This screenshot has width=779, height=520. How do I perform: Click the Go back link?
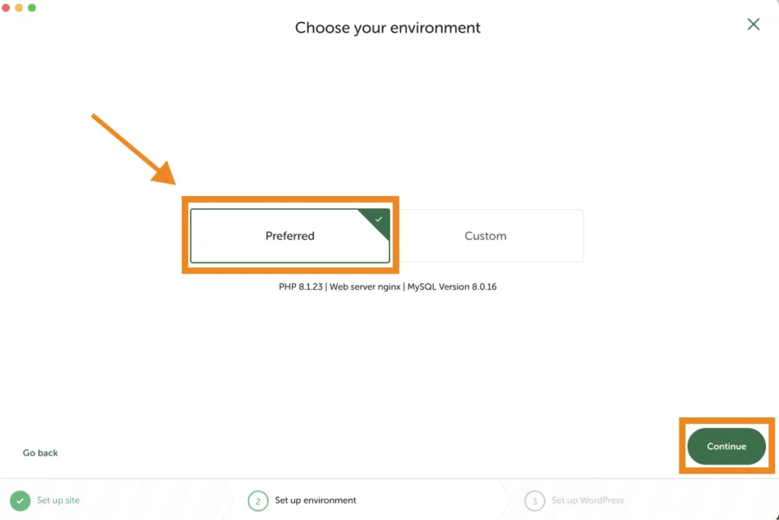pyautogui.click(x=40, y=453)
